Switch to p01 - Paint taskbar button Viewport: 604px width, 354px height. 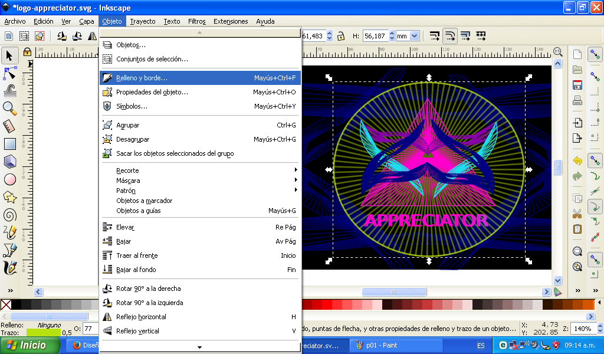[x=396, y=346]
